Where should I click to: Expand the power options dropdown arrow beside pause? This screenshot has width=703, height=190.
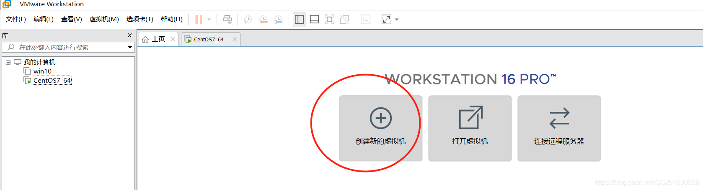point(209,20)
